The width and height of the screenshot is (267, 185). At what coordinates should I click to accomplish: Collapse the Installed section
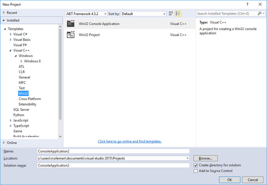coord(4,20)
